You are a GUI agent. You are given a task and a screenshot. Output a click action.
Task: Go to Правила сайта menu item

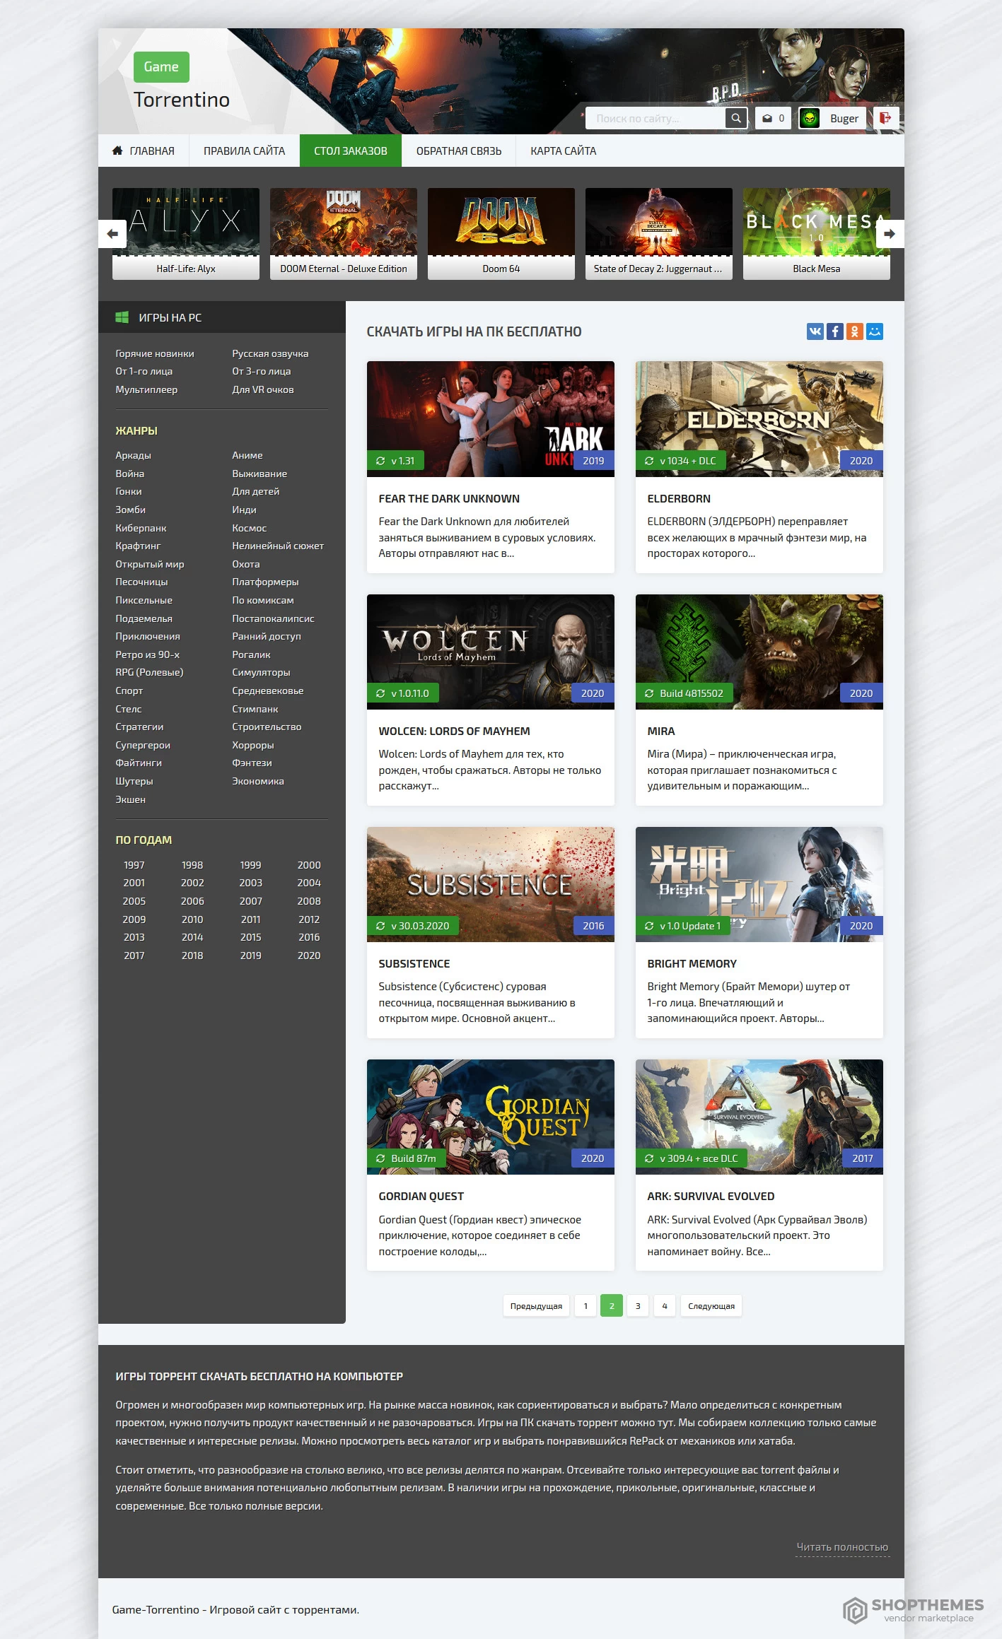tap(245, 151)
